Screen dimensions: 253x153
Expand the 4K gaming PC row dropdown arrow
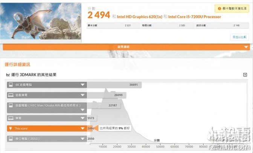[82, 85]
